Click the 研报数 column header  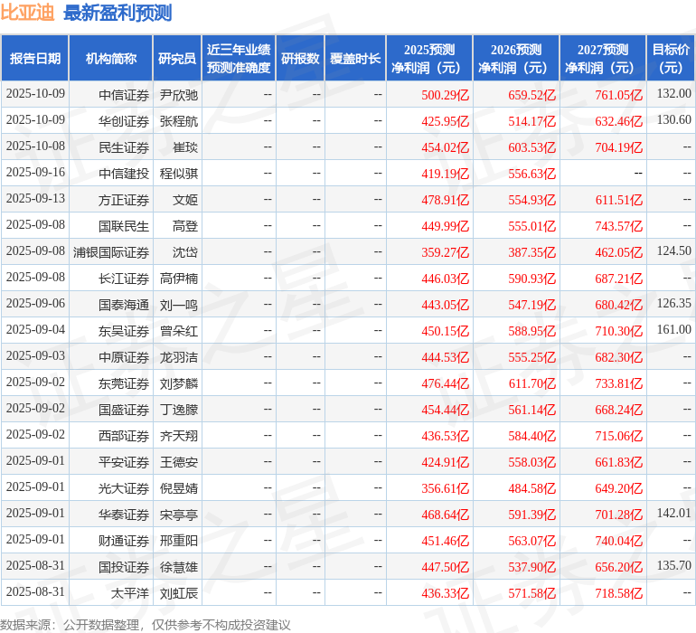click(x=300, y=58)
